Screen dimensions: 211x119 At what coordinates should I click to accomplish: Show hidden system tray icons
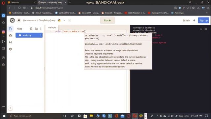[x=157, y=116]
